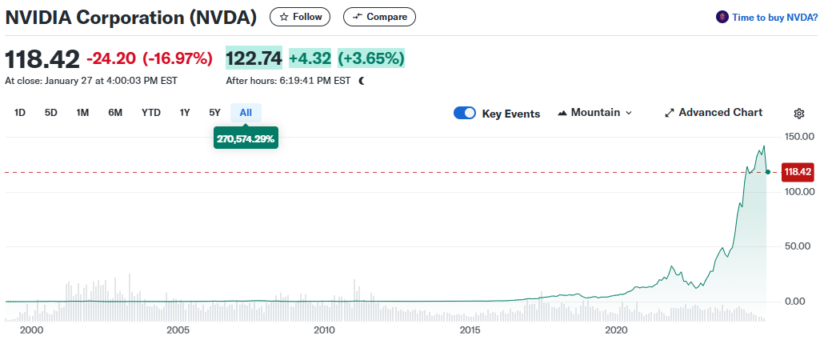
Task: Select the All time range tab
Action: point(246,113)
